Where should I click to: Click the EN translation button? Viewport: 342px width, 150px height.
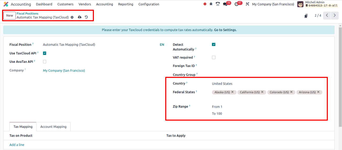point(162,45)
